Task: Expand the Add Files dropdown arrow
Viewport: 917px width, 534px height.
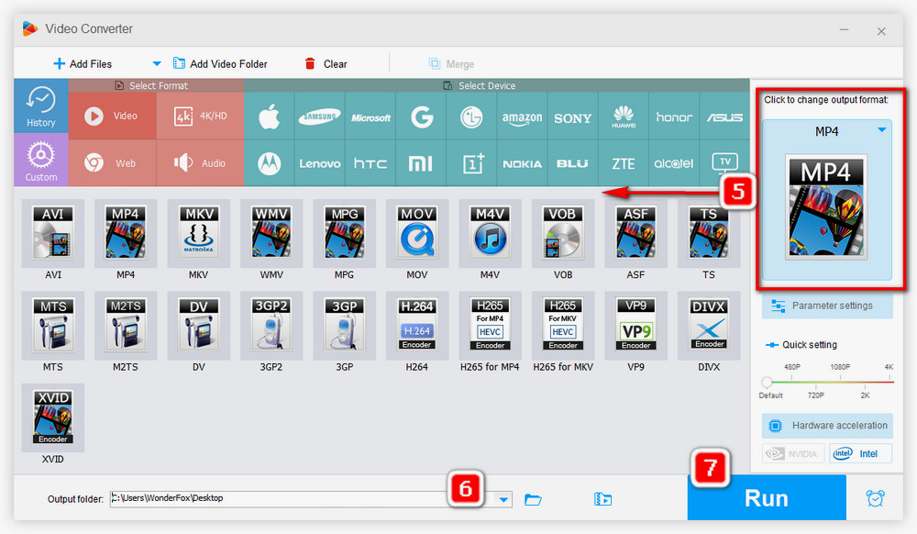Action: pyautogui.click(x=156, y=64)
